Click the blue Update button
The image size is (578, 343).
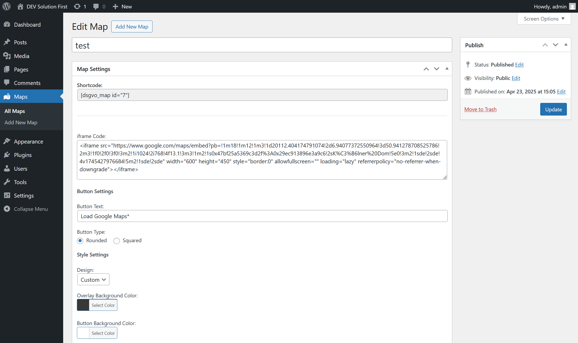click(553, 109)
